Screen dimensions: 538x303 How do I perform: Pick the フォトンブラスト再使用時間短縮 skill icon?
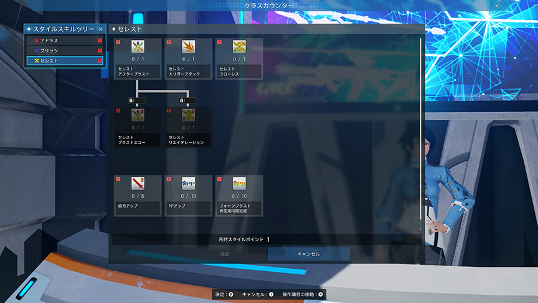pyautogui.click(x=239, y=184)
